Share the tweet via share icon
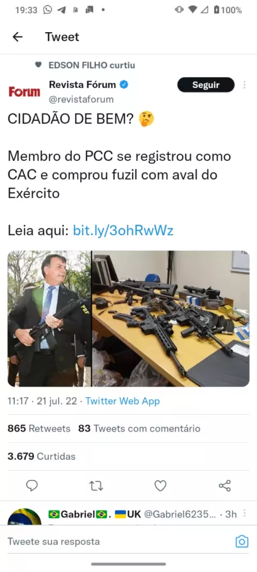257x572 pixels. [224, 486]
